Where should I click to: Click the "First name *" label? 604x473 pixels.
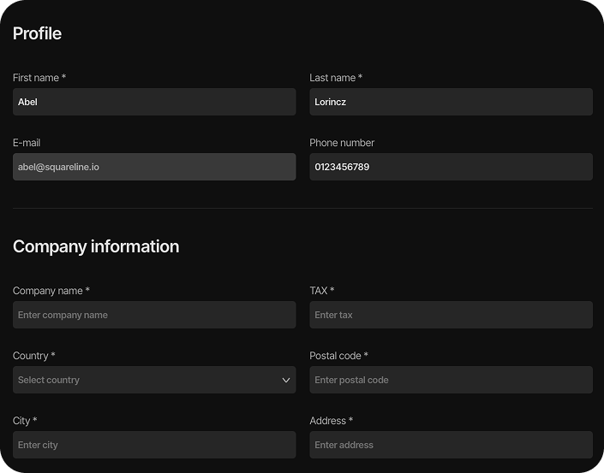coord(39,78)
